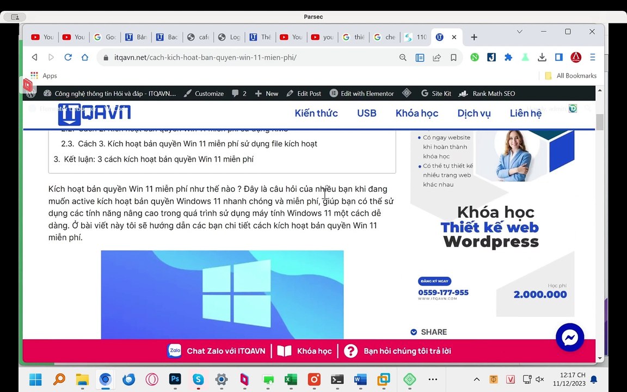Open Customize in WordPress admin bar
Viewport: 627px width, 392px height.
point(204,94)
